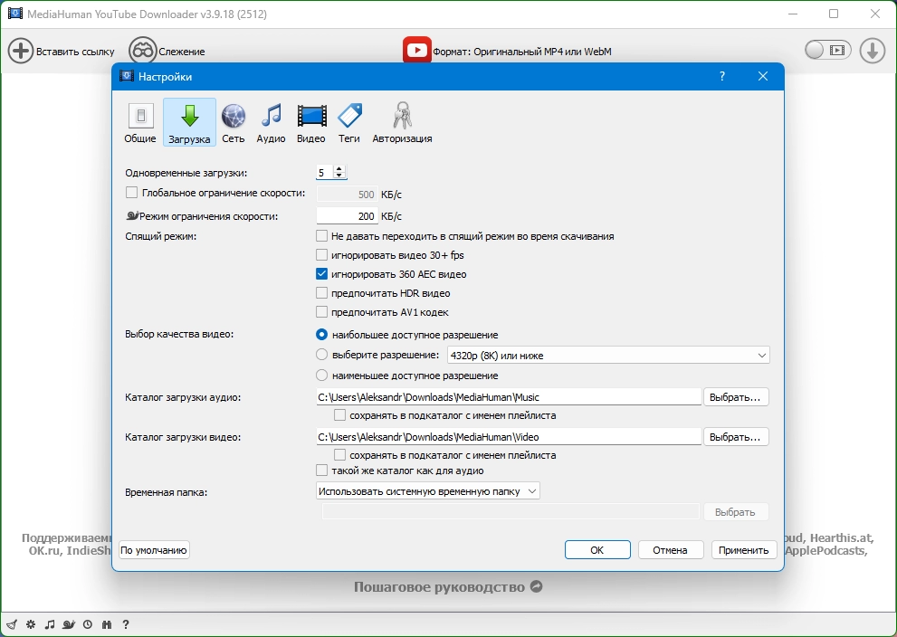Enable предпочитать HDR видео
897x637 pixels.
322,293
